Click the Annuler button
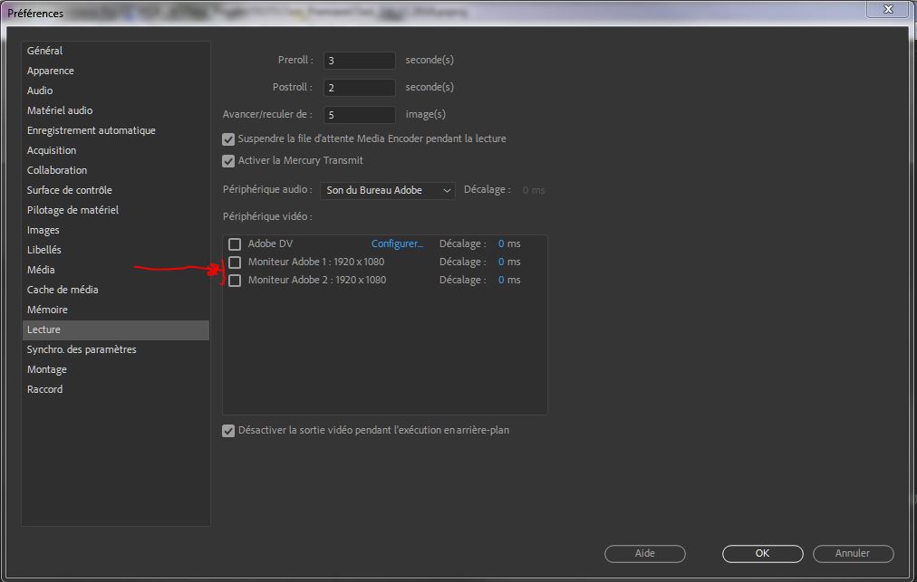The image size is (917, 582). [853, 553]
